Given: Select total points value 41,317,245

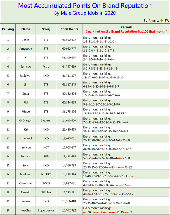Looking at the screenshot, I should pyautogui.click(x=69, y=85).
